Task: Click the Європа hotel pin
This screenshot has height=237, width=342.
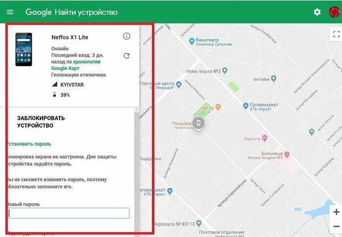Action: click(x=265, y=138)
